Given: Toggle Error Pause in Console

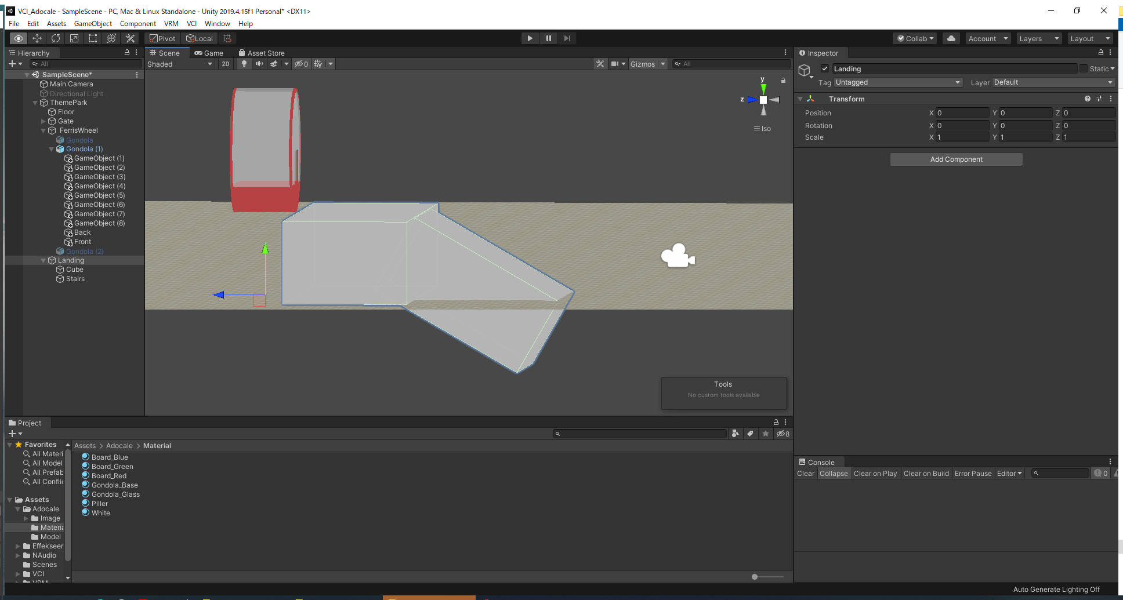Looking at the screenshot, I should (973, 474).
